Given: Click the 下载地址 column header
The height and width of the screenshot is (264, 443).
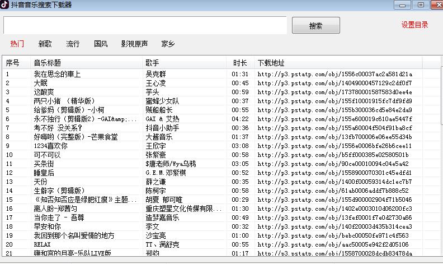Looking at the screenshot, I should (x=271, y=63).
